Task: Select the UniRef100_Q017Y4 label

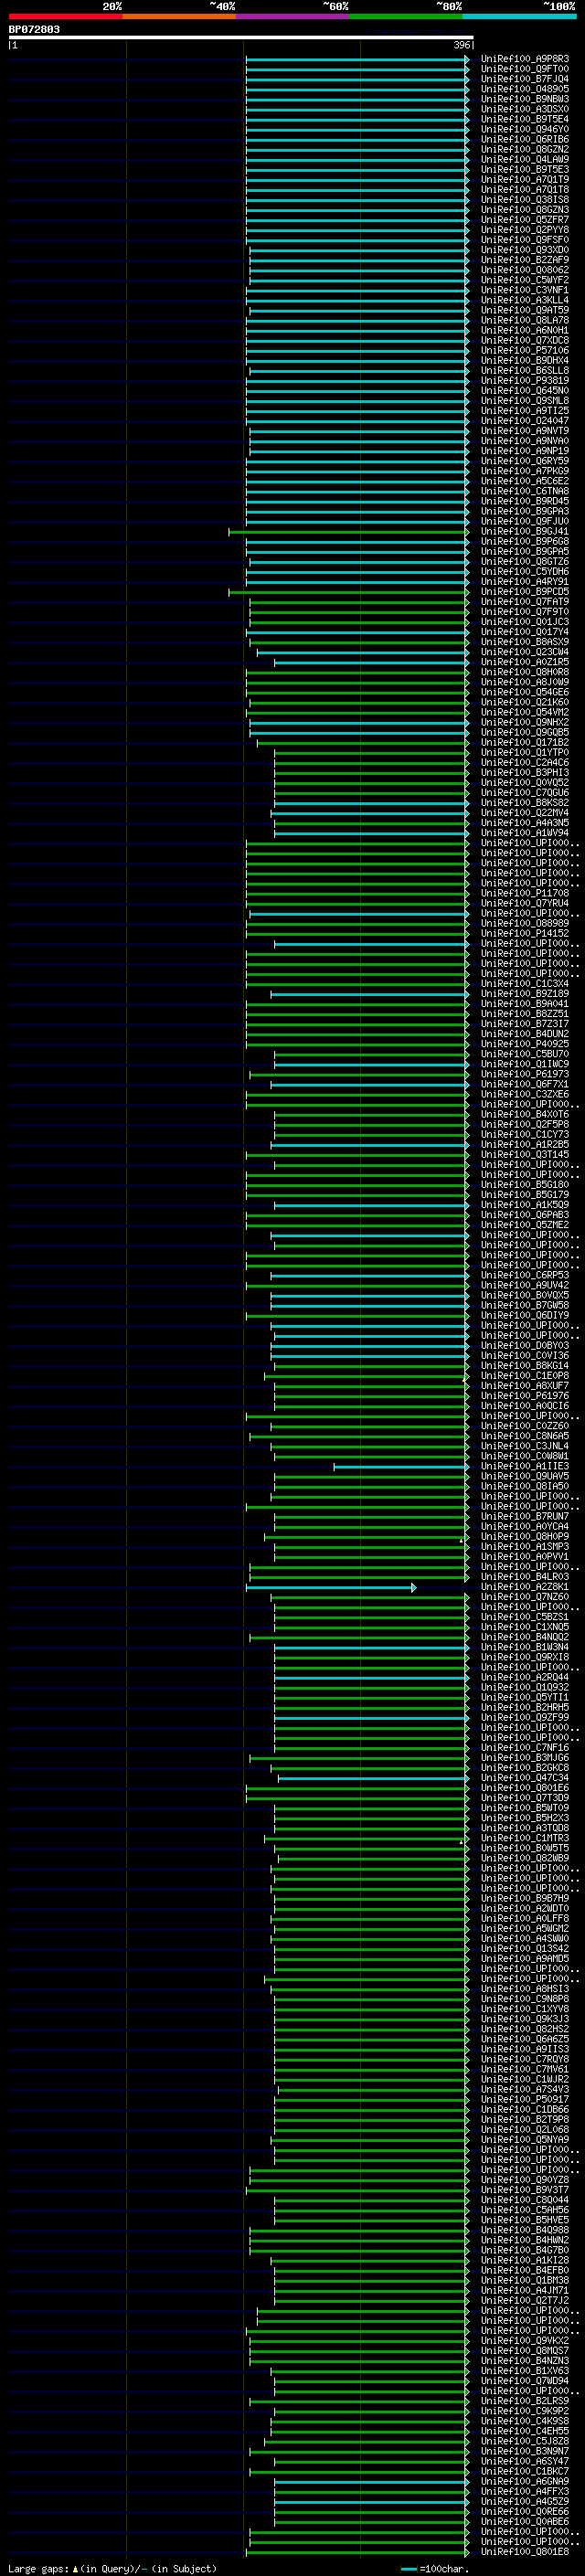Action: [x=525, y=632]
